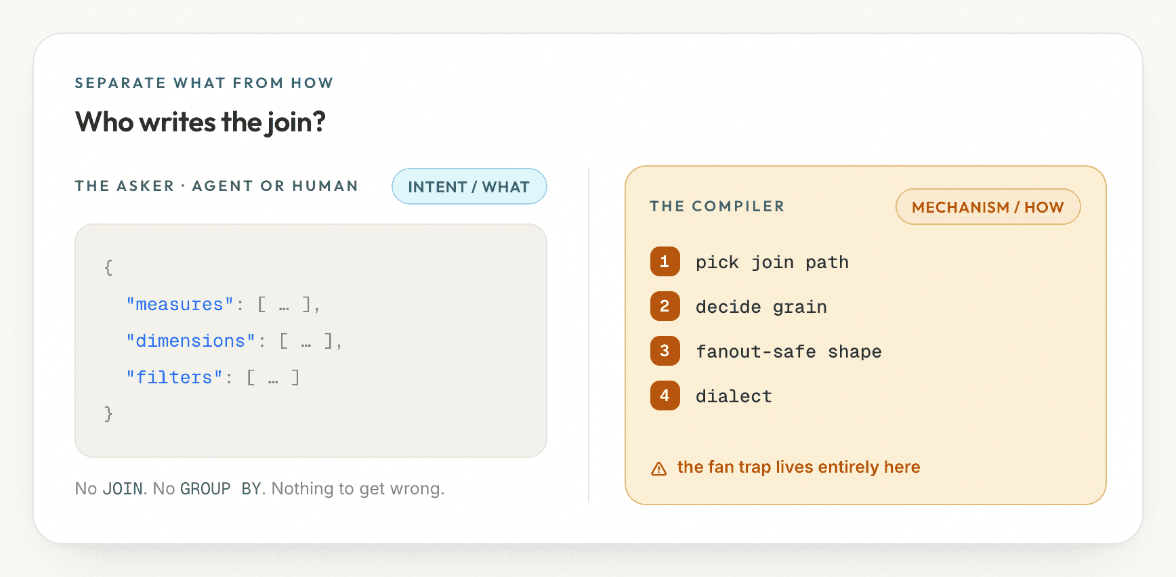
Task: Select the INTENT / WHAT pill
Action: coord(469,186)
